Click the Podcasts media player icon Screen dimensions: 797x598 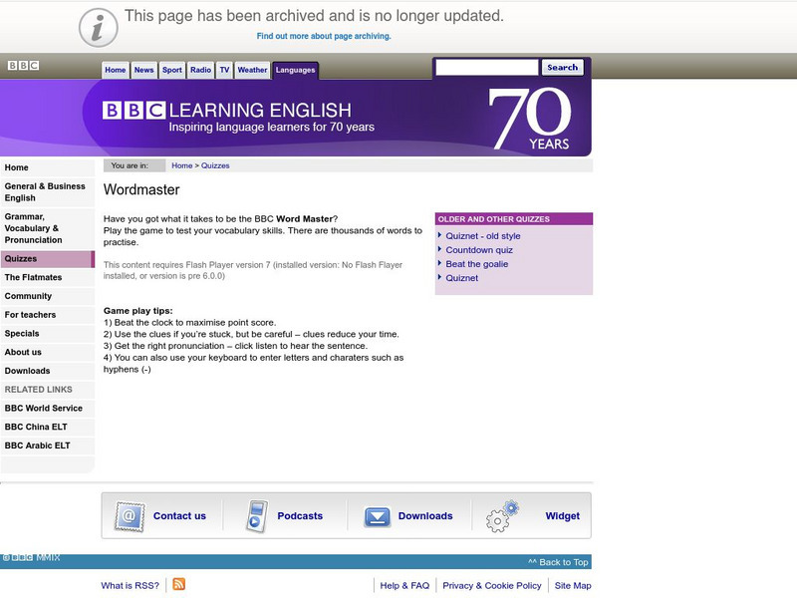click(x=257, y=516)
